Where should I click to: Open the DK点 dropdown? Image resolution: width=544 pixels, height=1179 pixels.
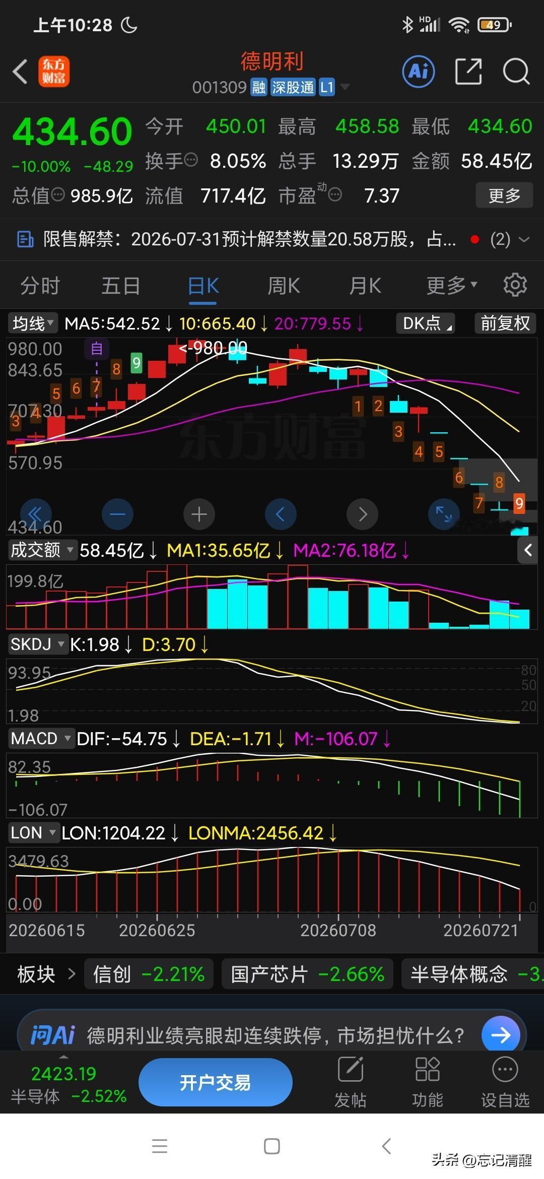(426, 323)
